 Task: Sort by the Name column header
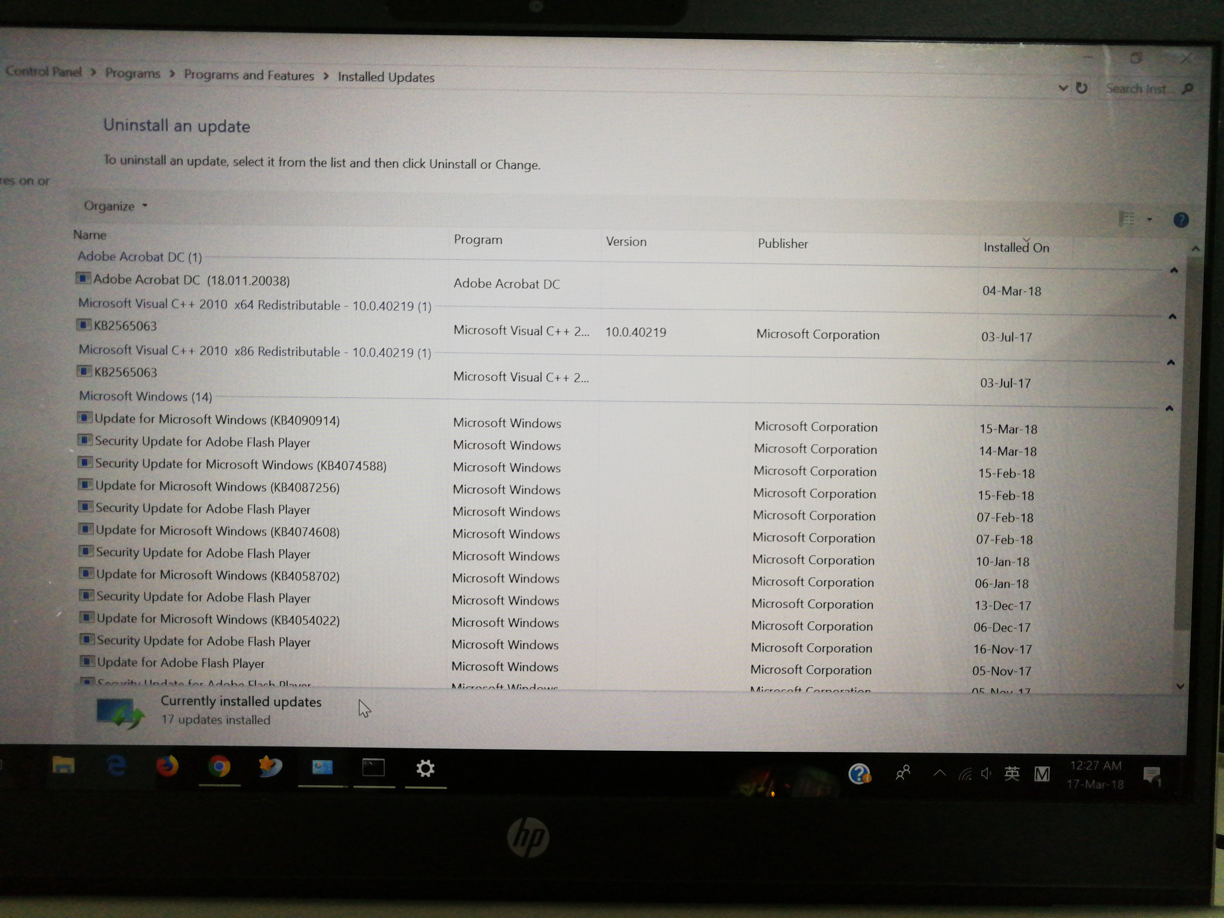tap(90, 235)
